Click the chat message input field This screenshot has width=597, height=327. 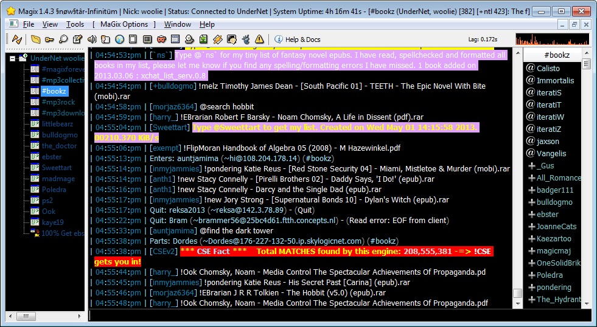coord(340,315)
